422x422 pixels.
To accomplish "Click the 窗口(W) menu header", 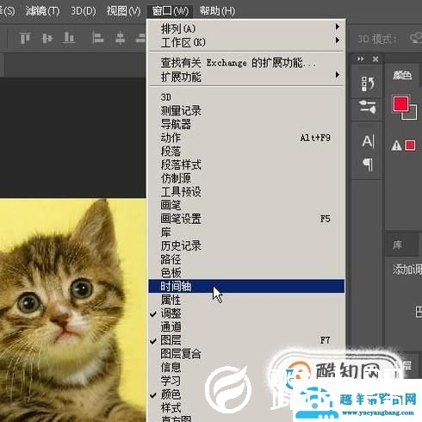I will (x=171, y=11).
